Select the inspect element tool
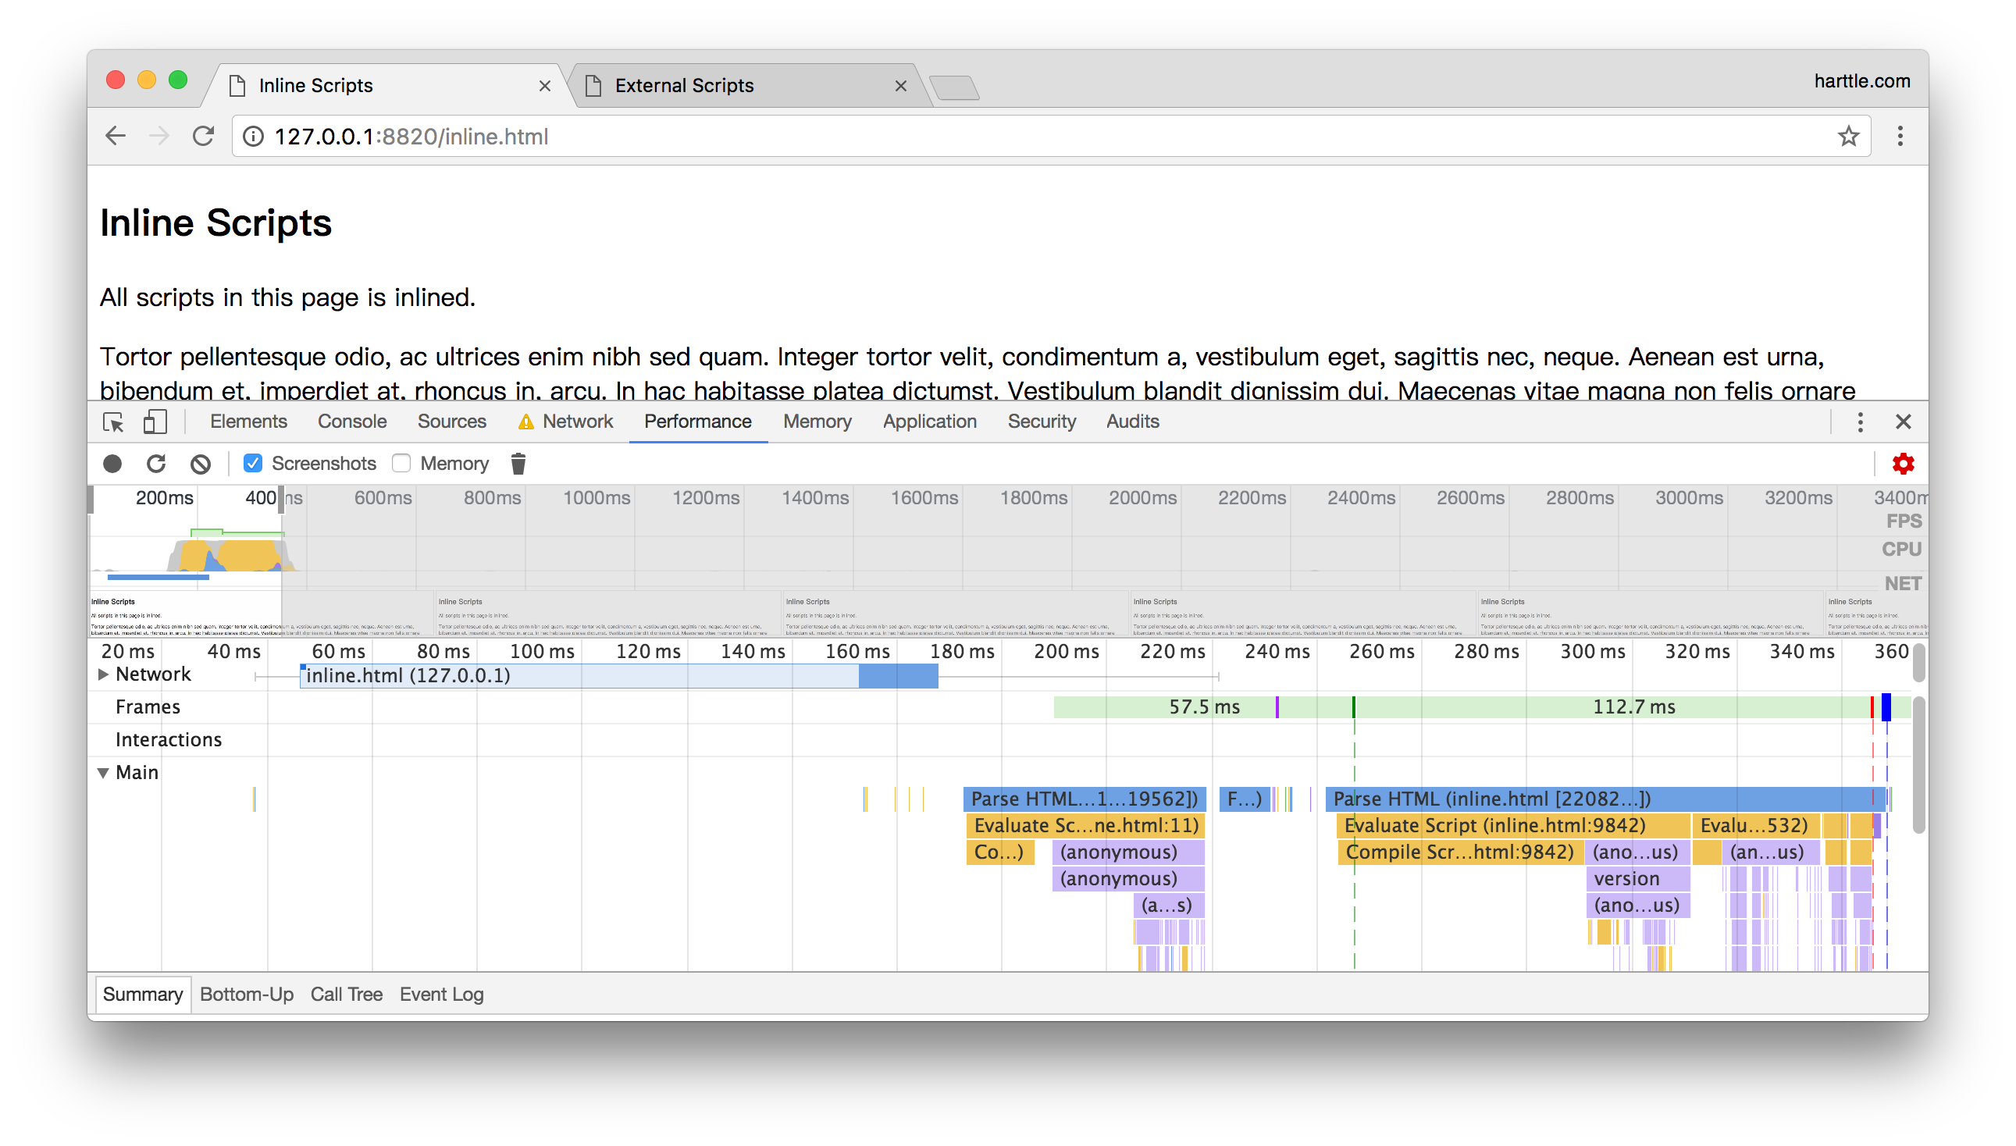Viewport: 2016px width, 1146px height. coord(113,422)
